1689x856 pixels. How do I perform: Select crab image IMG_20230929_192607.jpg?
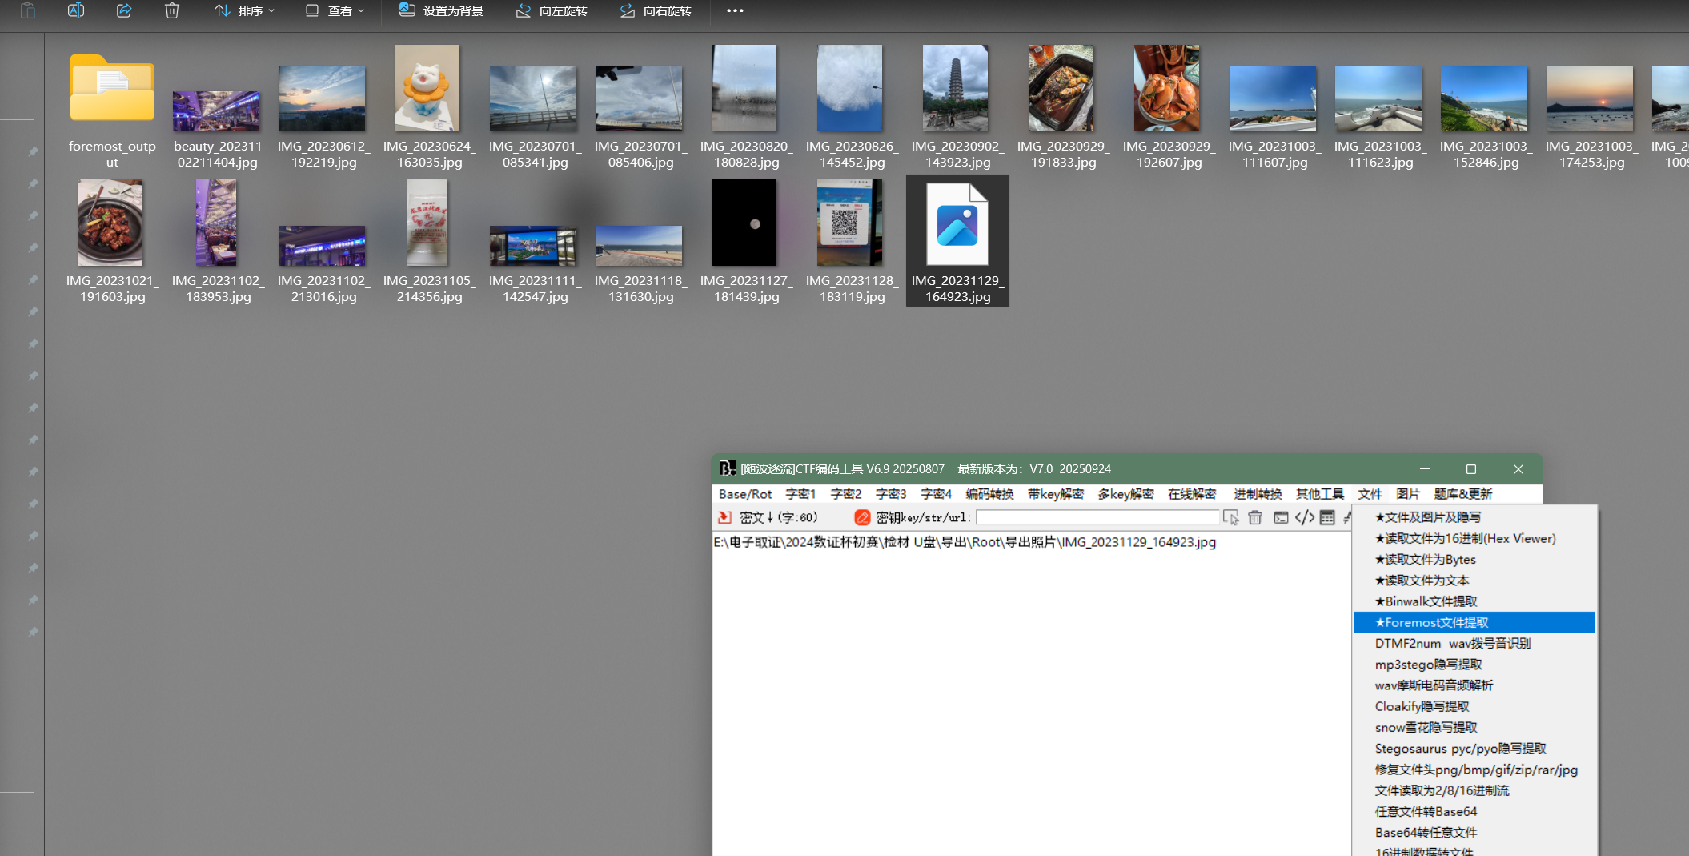coord(1167,88)
